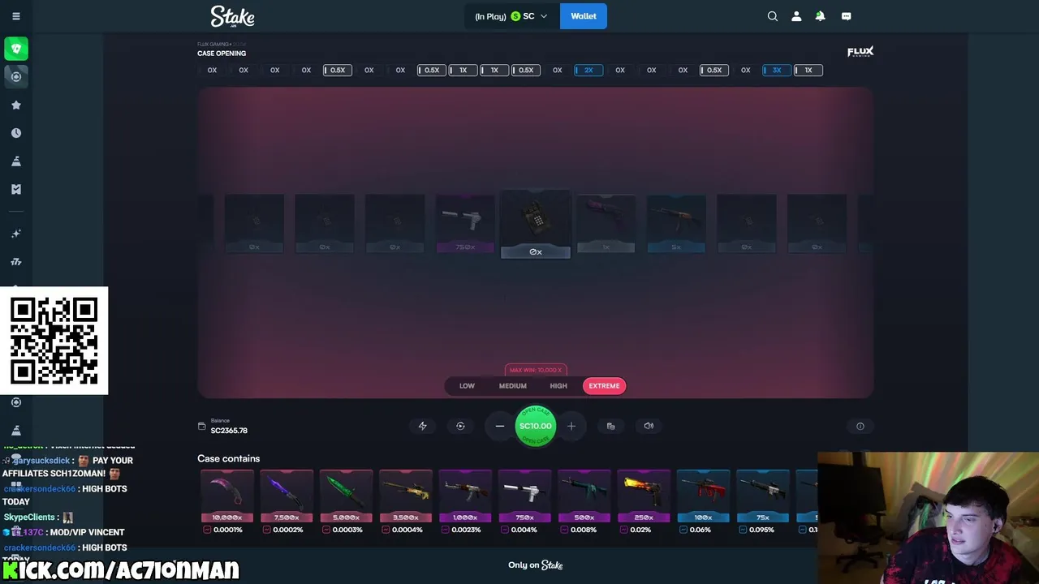Click the 'CASE OPENING' game title
This screenshot has width=1039, height=584.
click(x=222, y=54)
